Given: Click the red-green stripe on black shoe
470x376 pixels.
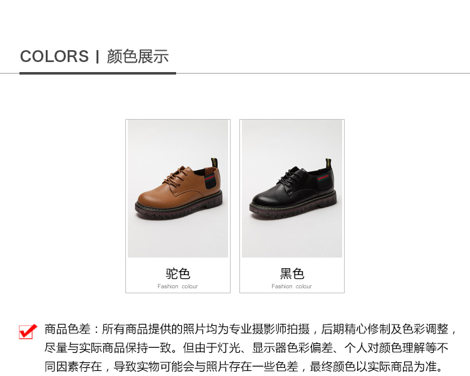Looking at the screenshot, I should click(323, 177).
